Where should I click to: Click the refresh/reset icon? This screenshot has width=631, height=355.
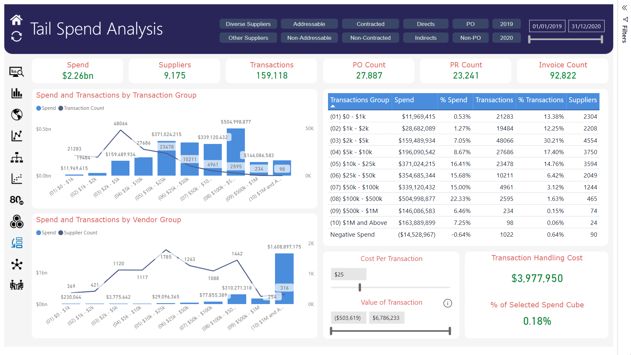click(x=16, y=36)
